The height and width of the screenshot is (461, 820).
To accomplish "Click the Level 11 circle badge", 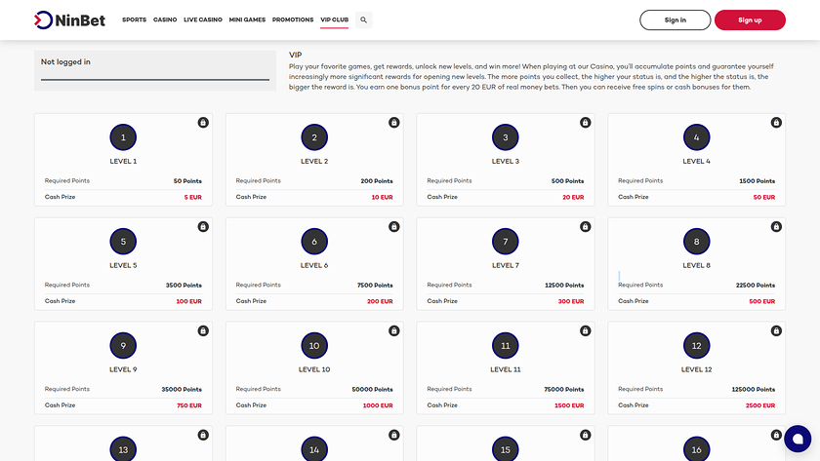I will click(506, 345).
